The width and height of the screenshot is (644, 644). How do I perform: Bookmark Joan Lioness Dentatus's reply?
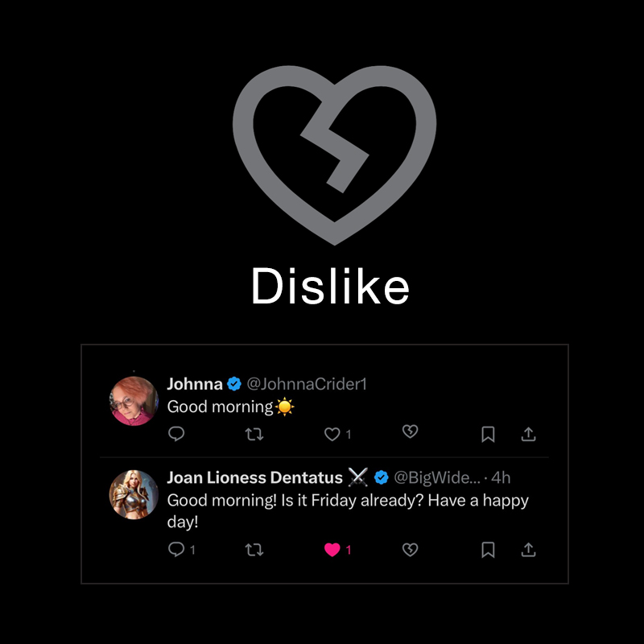point(488,550)
